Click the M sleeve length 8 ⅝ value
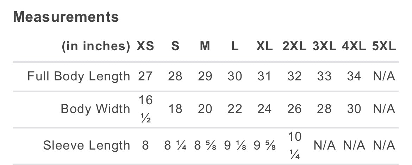Image resolution: width=412 pixels, height=165 pixels. click(x=205, y=145)
